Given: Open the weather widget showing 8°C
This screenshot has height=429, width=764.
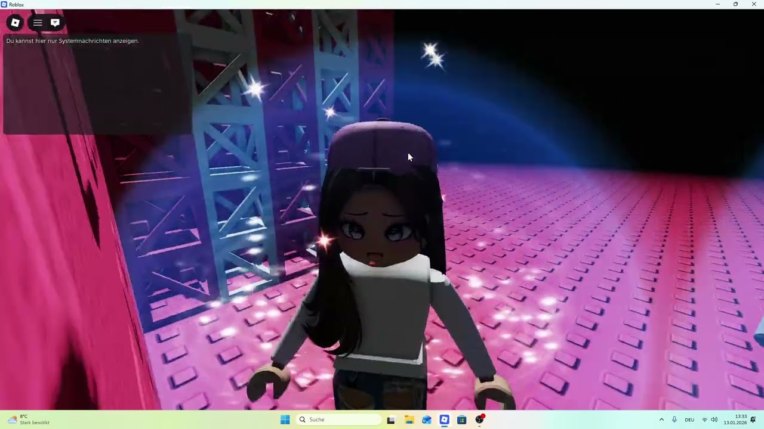Looking at the screenshot, I should (28, 419).
